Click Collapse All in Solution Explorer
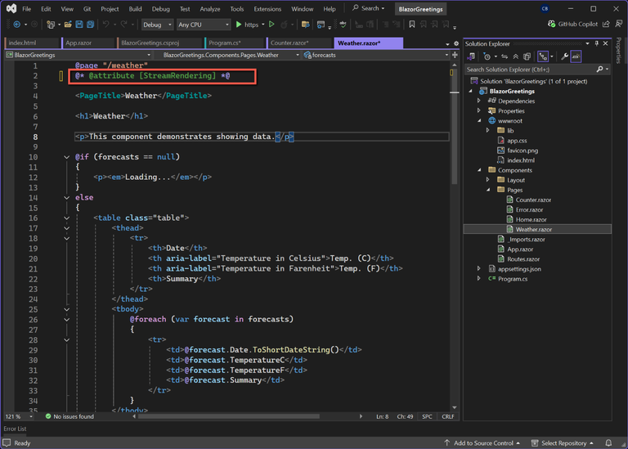Image resolution: width=628 pixels, height=449 pixels. coord(516,56)
